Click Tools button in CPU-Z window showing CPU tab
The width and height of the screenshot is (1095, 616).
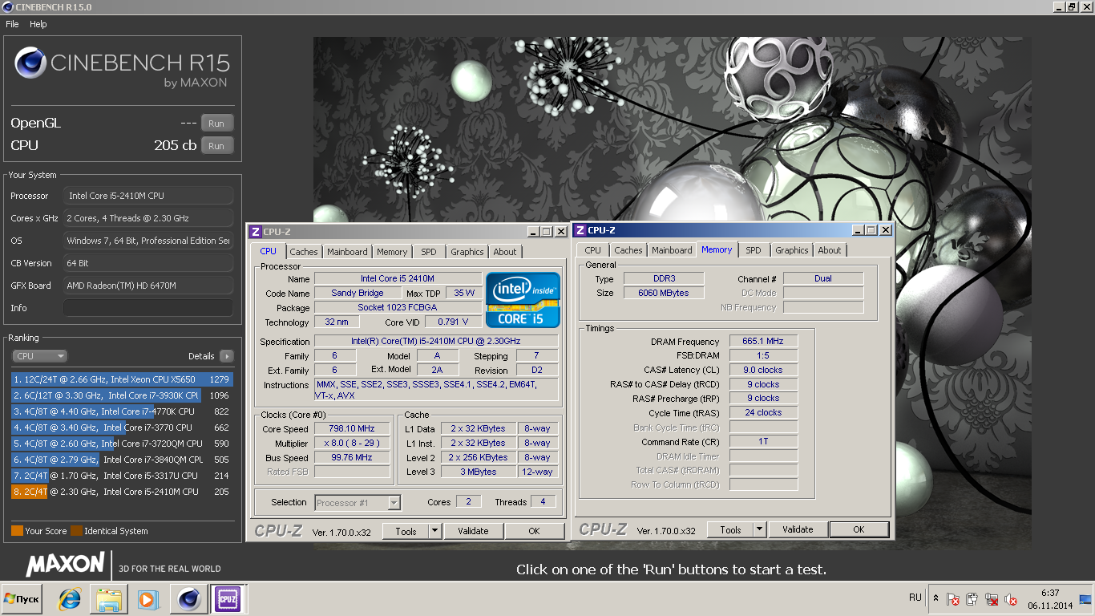pyautogui.click(x=406, y=531)
